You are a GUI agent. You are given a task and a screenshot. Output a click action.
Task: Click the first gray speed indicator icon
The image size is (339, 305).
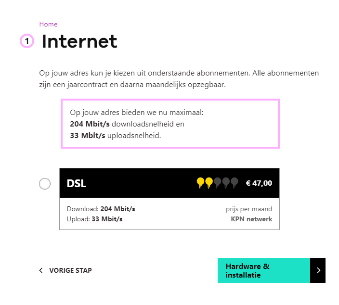[217, 183]
